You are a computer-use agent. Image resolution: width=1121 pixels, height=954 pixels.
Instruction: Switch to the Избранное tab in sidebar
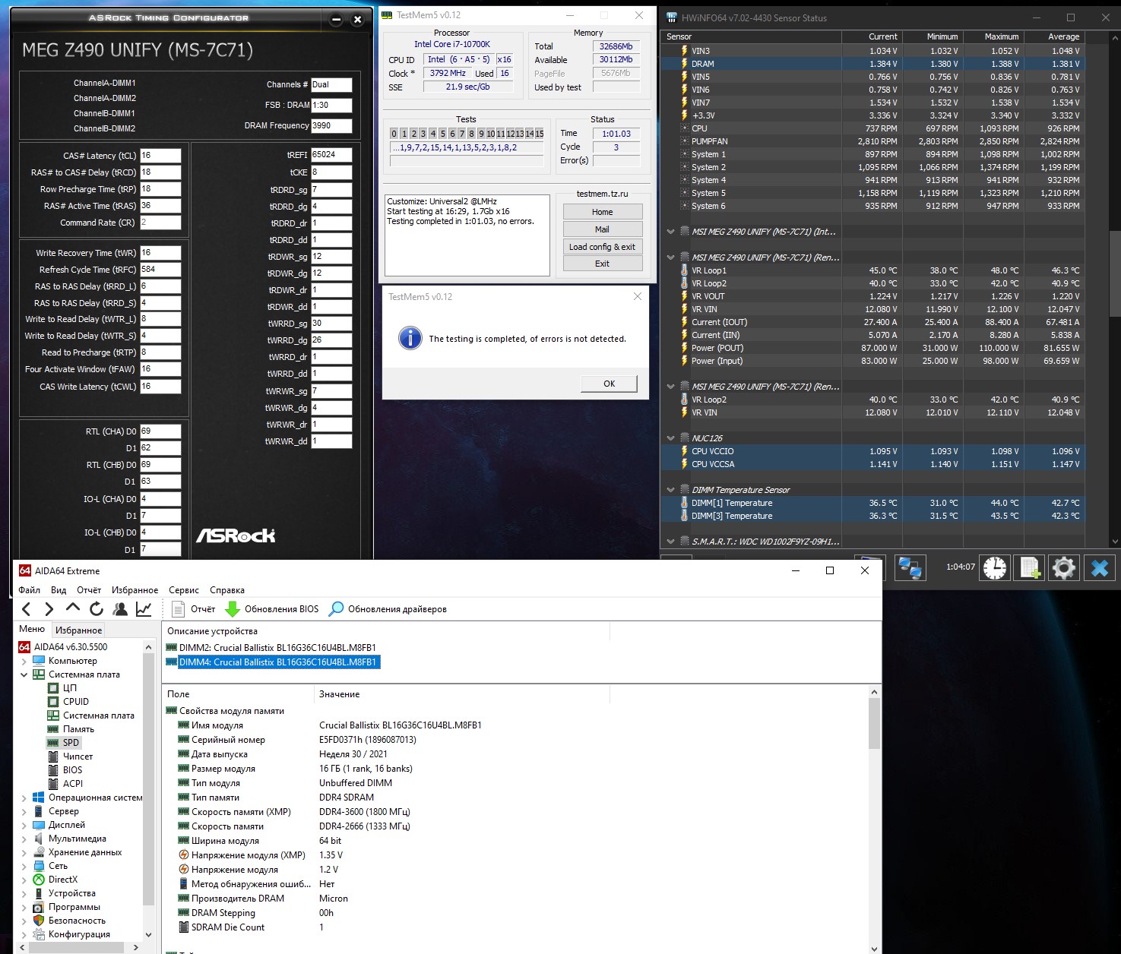(x=78, y=630)
